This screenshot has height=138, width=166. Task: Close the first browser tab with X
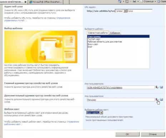25,2
